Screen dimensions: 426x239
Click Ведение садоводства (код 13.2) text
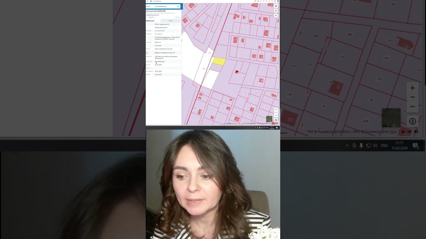click(165, 53)
